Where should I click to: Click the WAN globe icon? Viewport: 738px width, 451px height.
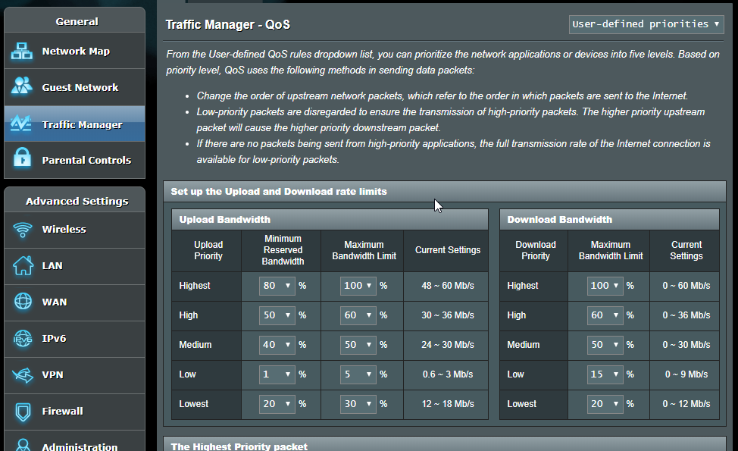[x=23, y=302]
